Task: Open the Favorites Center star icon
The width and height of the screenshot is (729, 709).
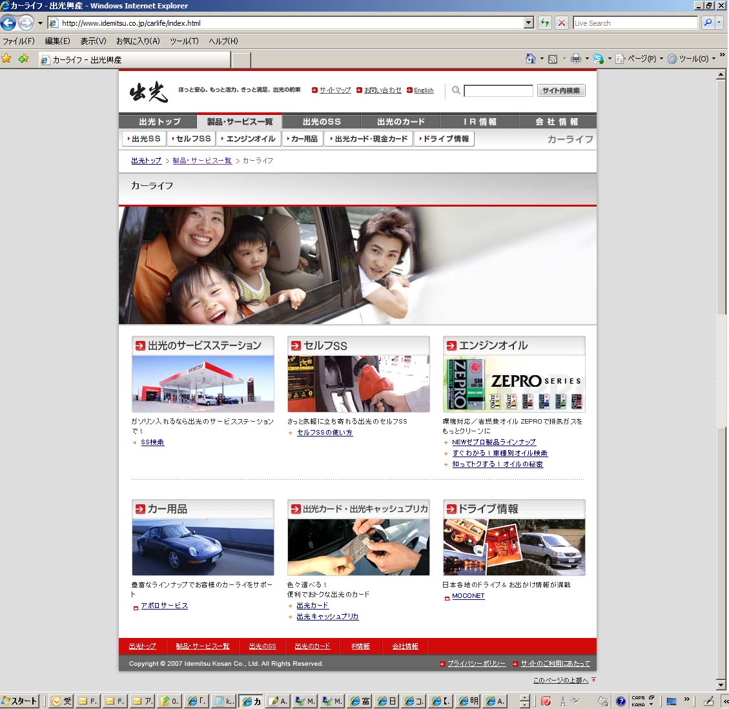Action: click(6, 59)
